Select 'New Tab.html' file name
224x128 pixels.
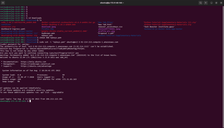(x=105, y=24)
